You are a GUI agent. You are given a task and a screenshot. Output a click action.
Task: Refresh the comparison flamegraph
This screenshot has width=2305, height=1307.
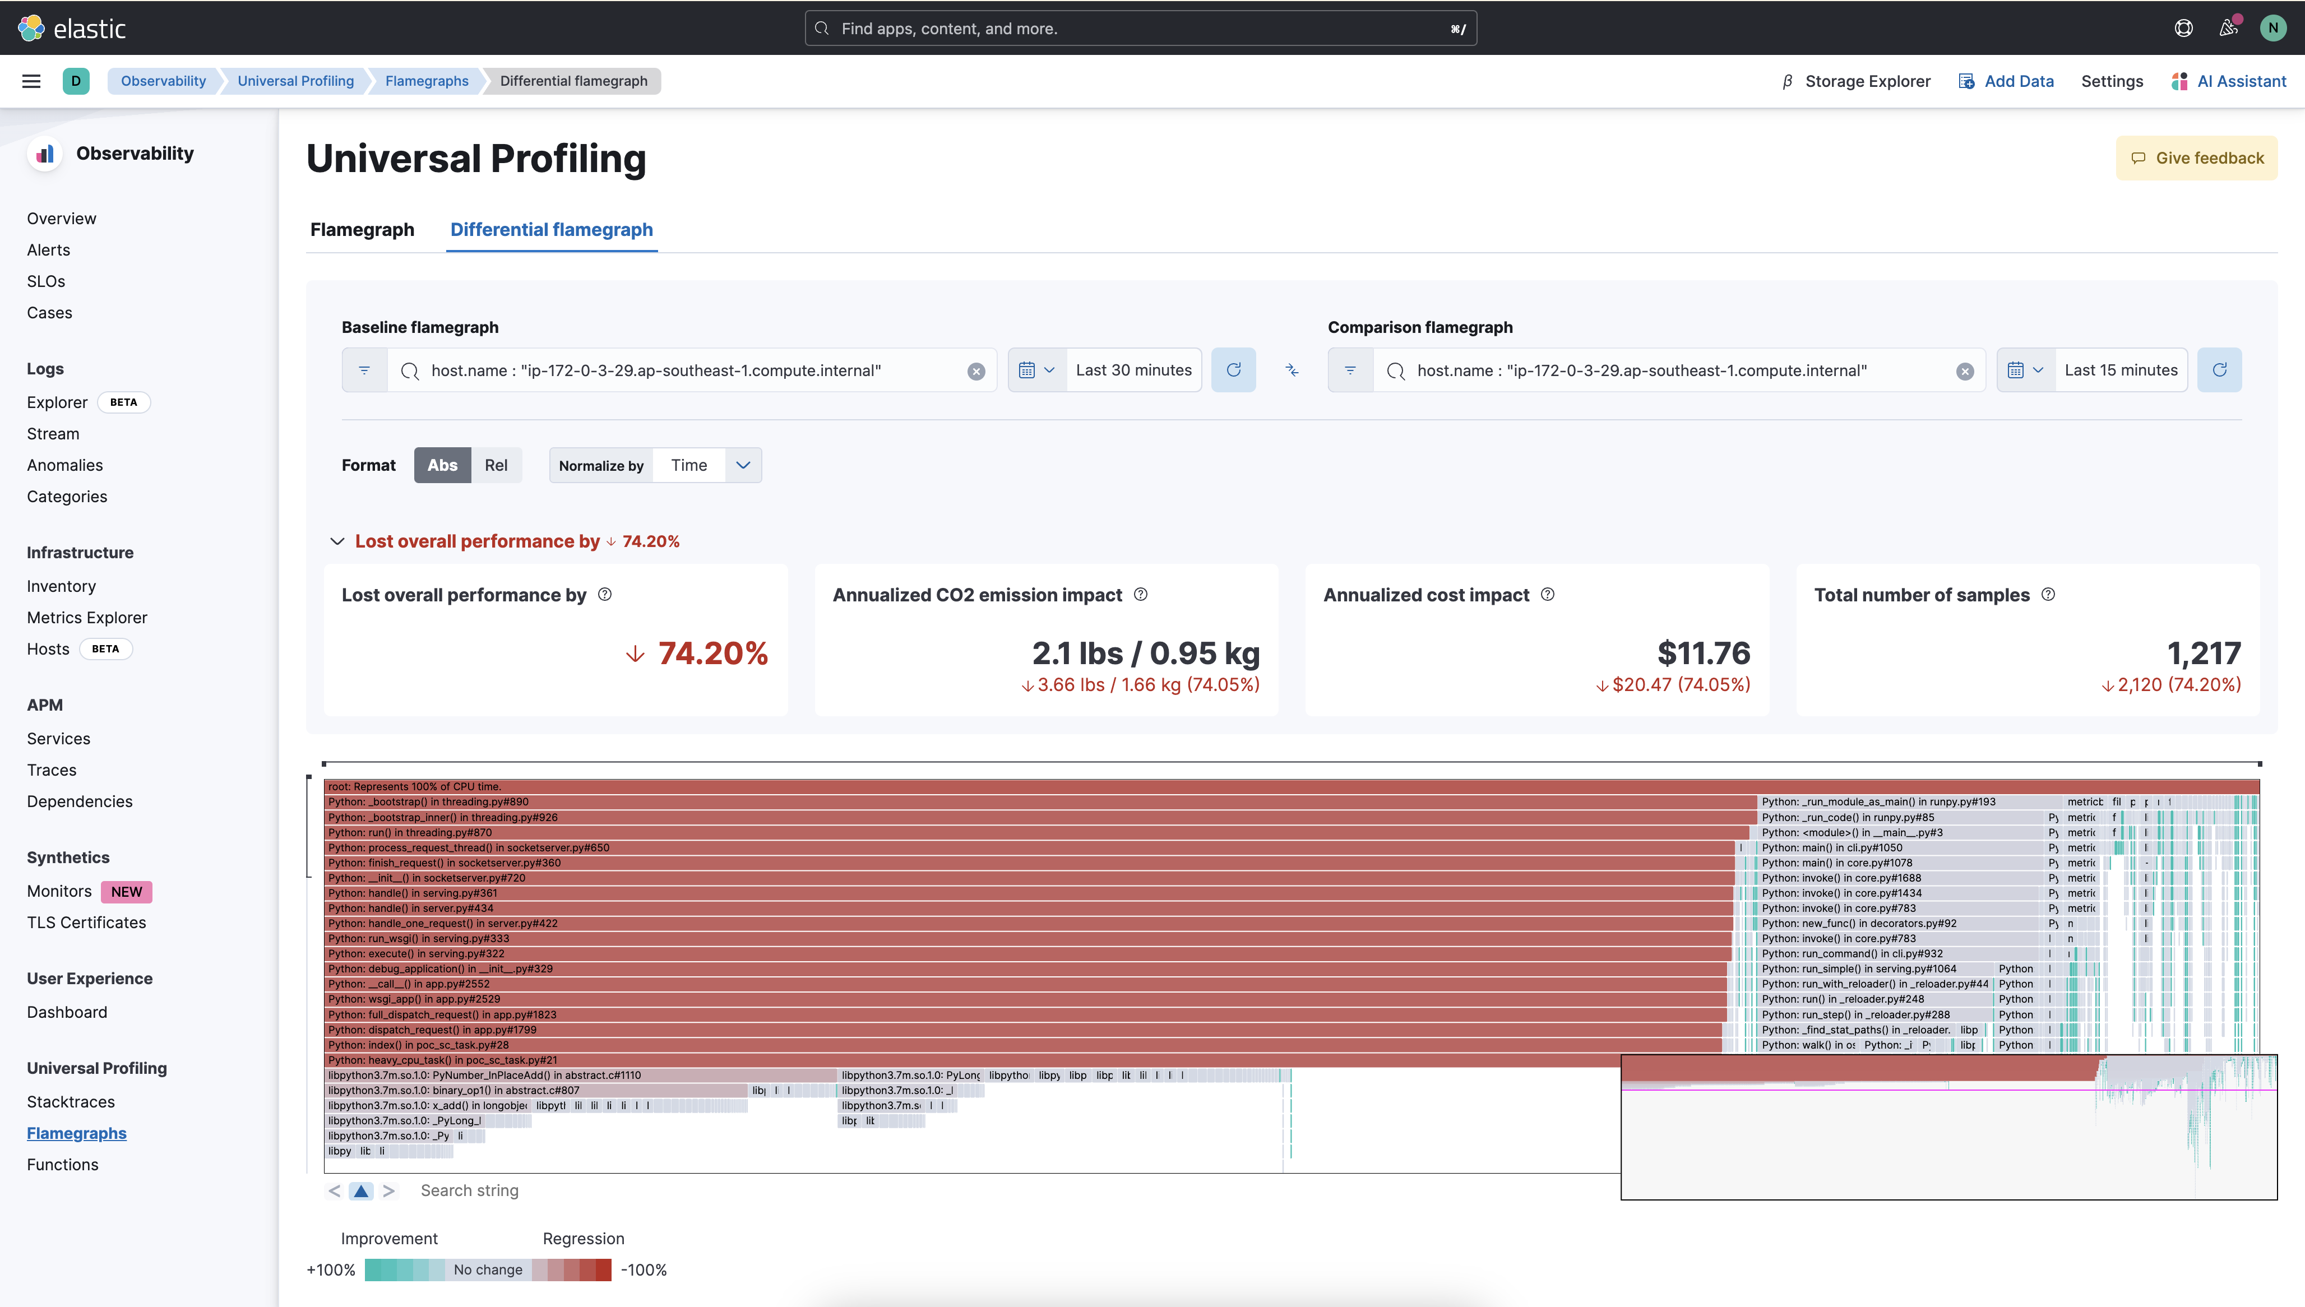coord(2219,370)
